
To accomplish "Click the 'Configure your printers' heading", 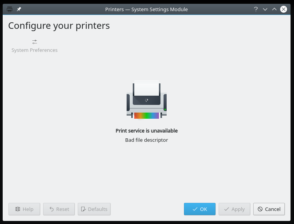I will pyautogui.click(x=59, y=26).
